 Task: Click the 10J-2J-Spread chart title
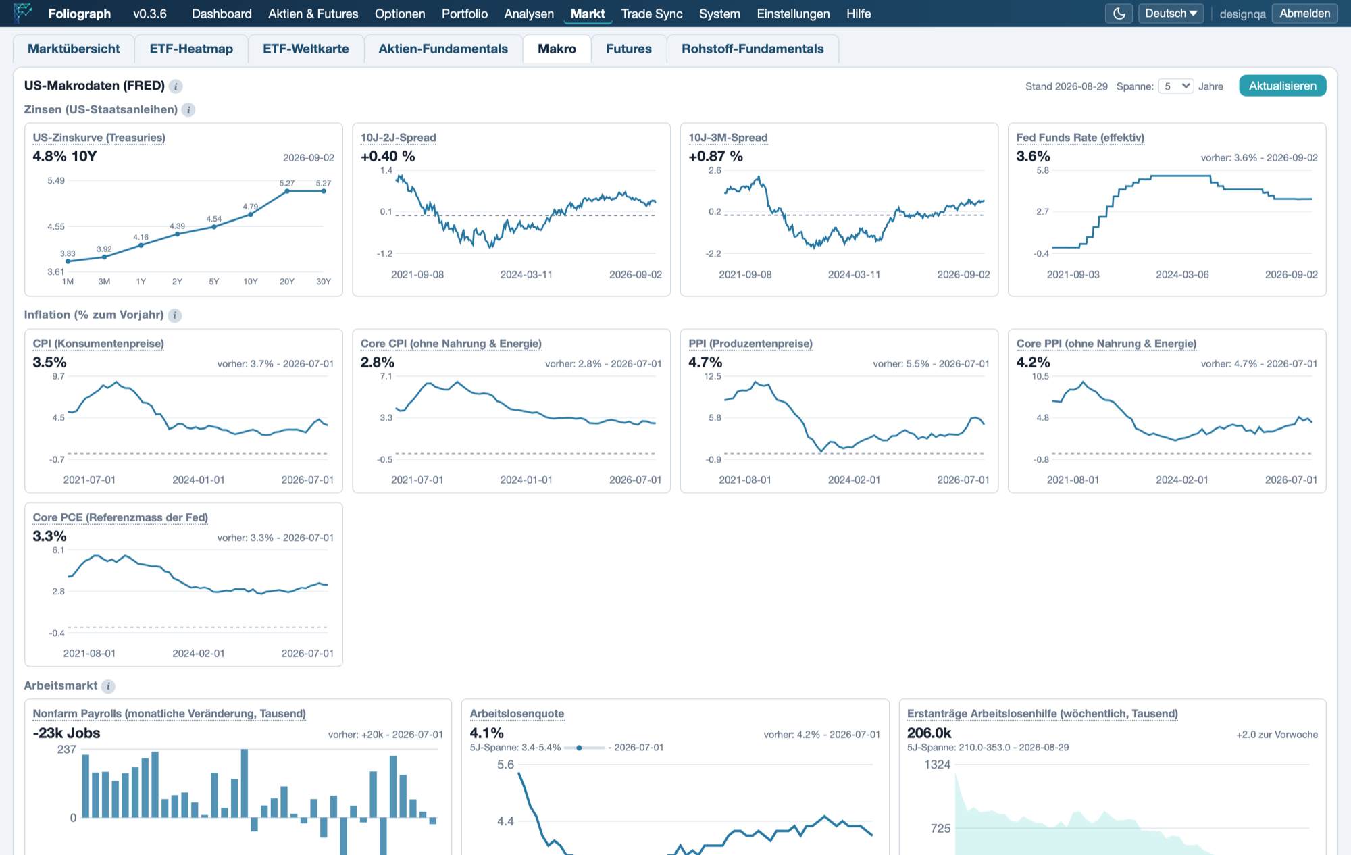pos(399,138)
